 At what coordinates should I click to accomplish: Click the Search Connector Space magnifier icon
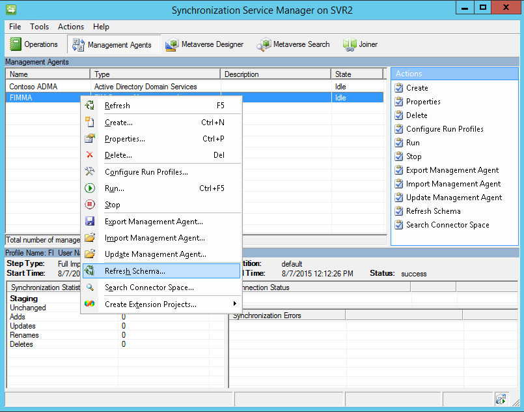pos(90,287)
